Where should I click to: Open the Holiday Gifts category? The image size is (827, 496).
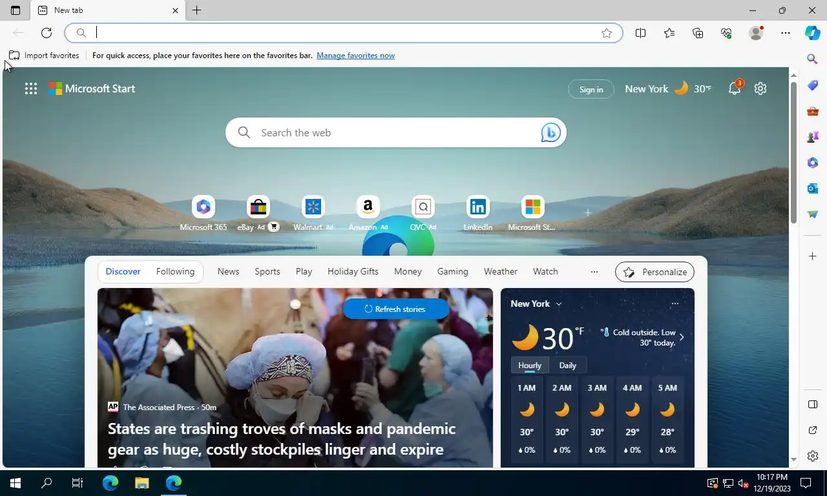[353, 272]
